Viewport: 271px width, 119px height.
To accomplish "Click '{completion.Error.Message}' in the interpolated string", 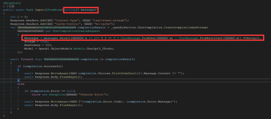I will (149, 101).
